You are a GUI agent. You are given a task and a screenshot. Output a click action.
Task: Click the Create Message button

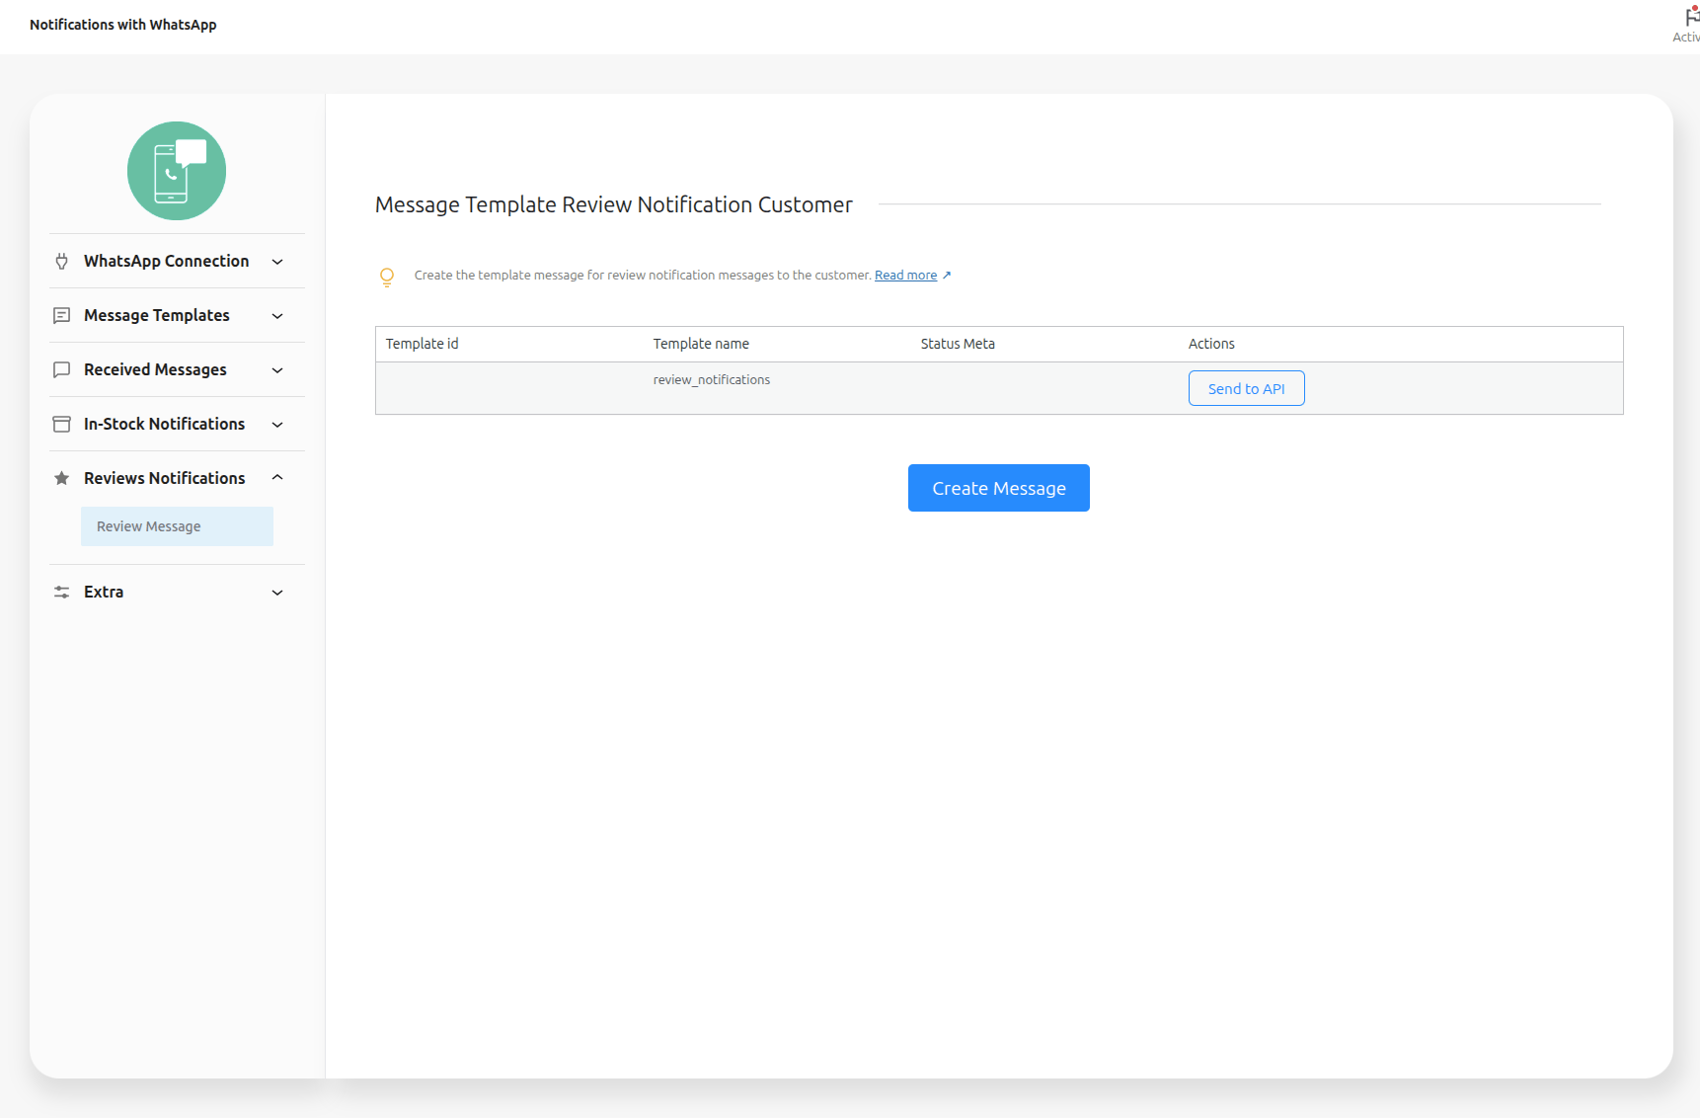[x=998, y=488]
